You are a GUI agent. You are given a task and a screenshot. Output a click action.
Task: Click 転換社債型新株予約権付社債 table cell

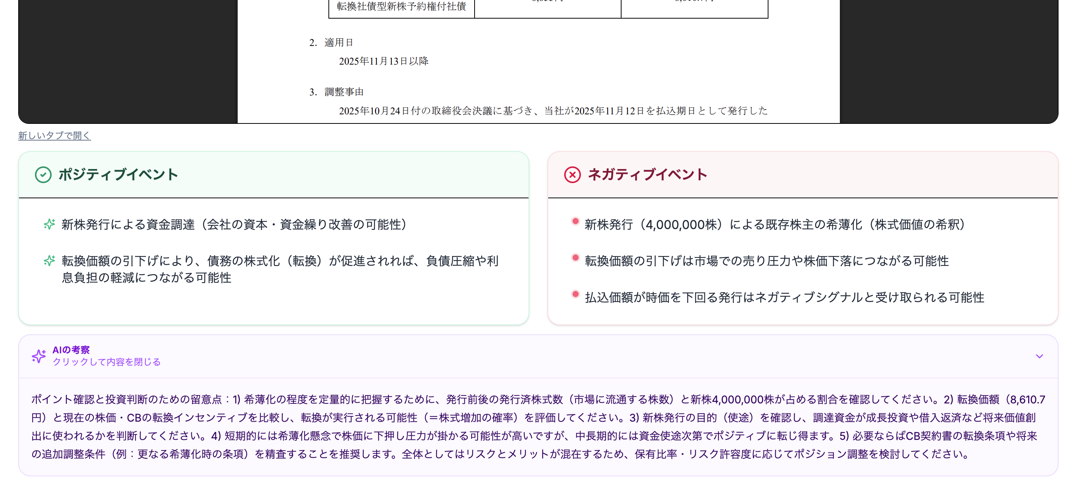(x=401, y=7)
